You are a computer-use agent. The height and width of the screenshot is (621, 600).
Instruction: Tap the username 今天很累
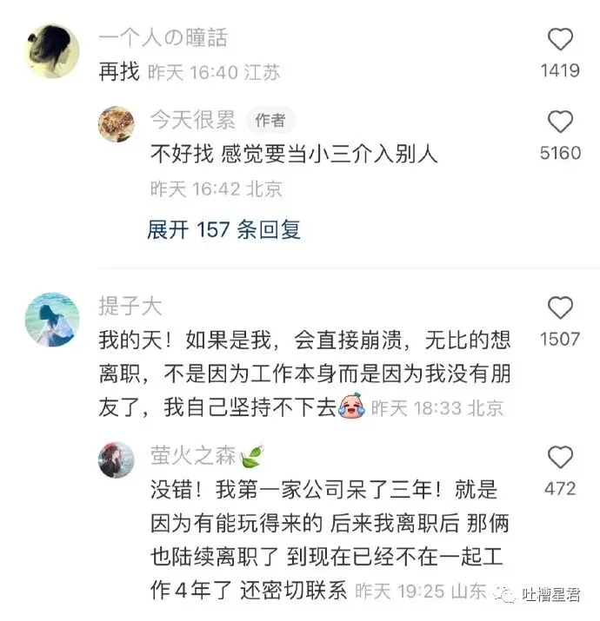(x=193, y=120)
